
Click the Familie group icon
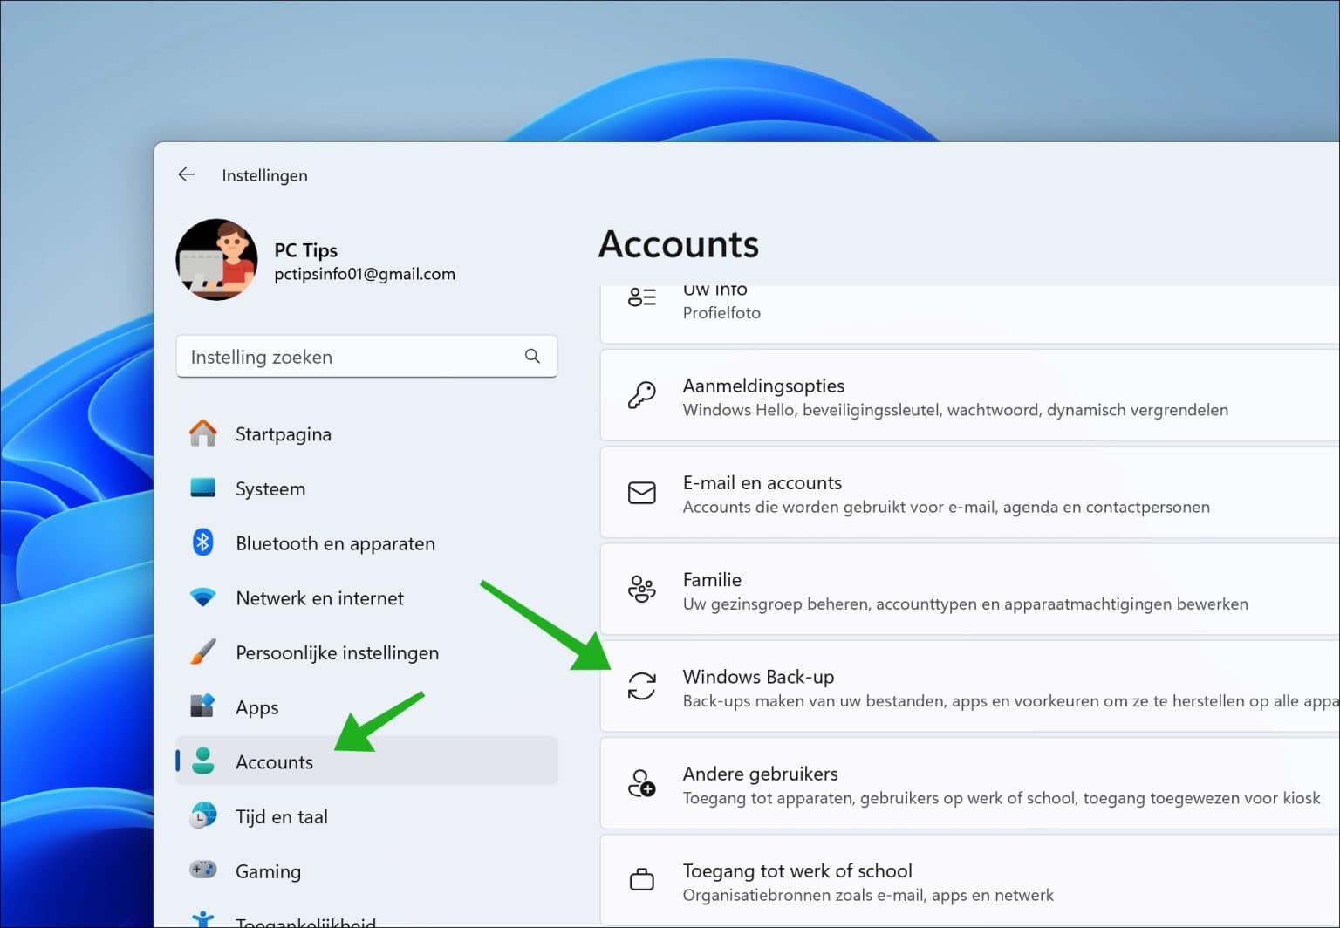point(642,590)
